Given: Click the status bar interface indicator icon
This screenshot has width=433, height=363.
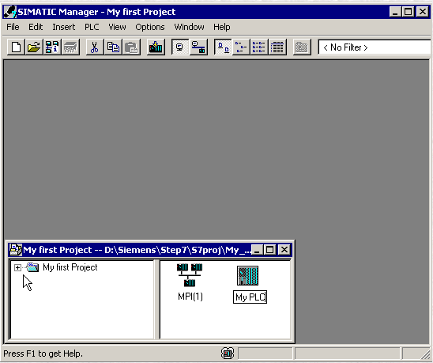Looking at the screenshot, I should coord(228,353).
